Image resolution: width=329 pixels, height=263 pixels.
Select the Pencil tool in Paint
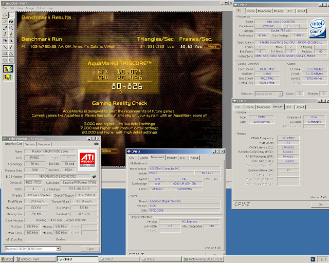pos(5,34)
